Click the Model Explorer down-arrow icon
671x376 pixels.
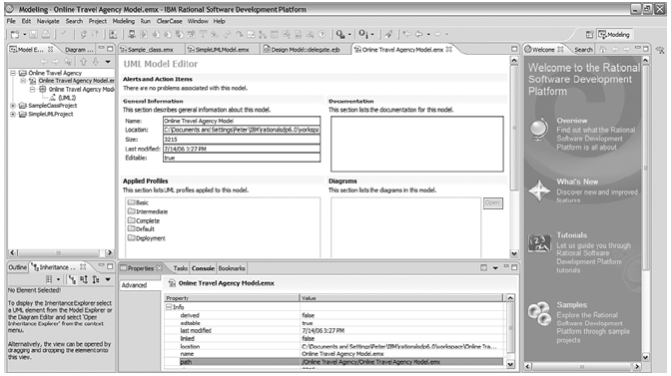click(x=95, y=62)
